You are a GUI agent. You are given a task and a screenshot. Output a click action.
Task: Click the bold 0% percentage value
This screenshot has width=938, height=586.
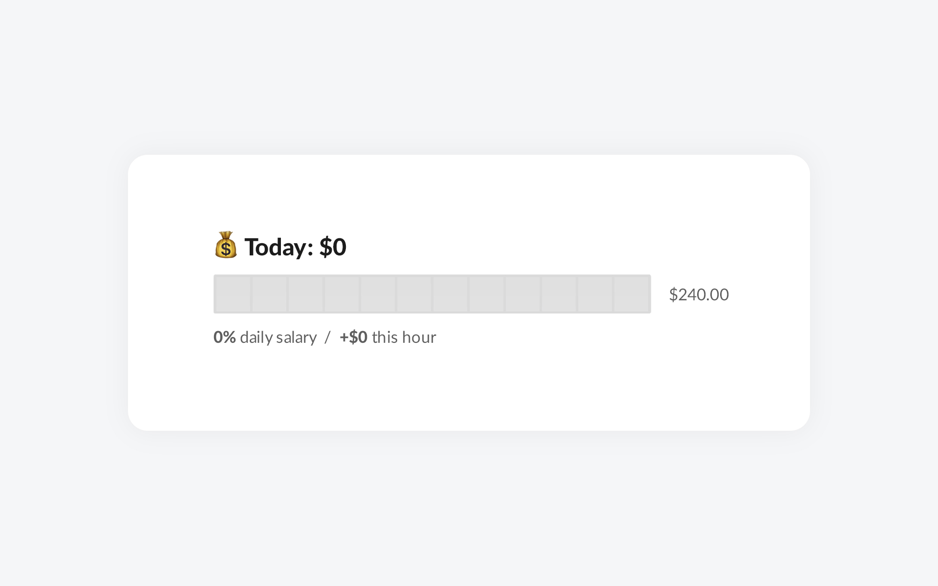coord(225,337)
